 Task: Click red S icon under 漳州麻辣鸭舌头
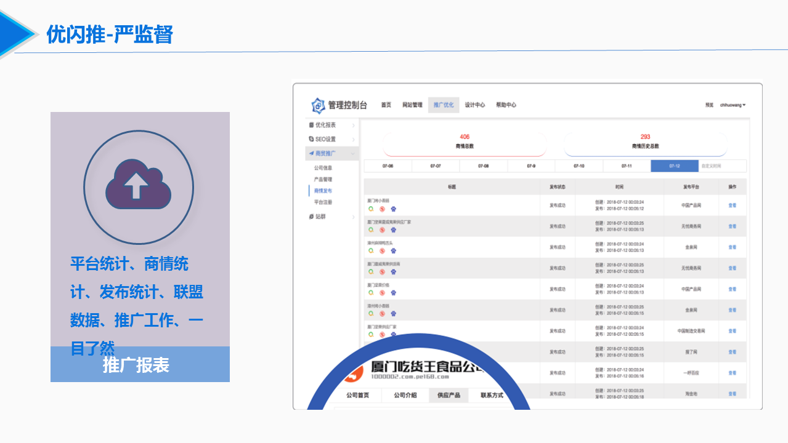[x=382, y=250]
